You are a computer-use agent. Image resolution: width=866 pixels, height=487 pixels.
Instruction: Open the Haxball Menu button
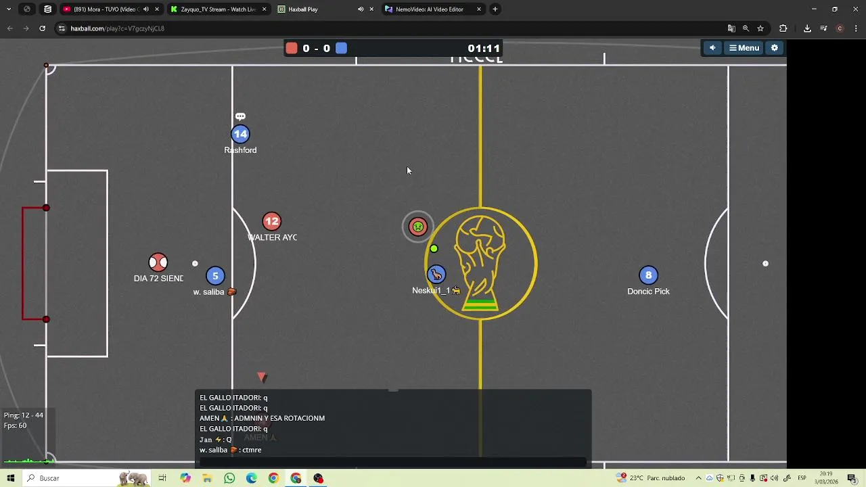(x=744, y=48)
